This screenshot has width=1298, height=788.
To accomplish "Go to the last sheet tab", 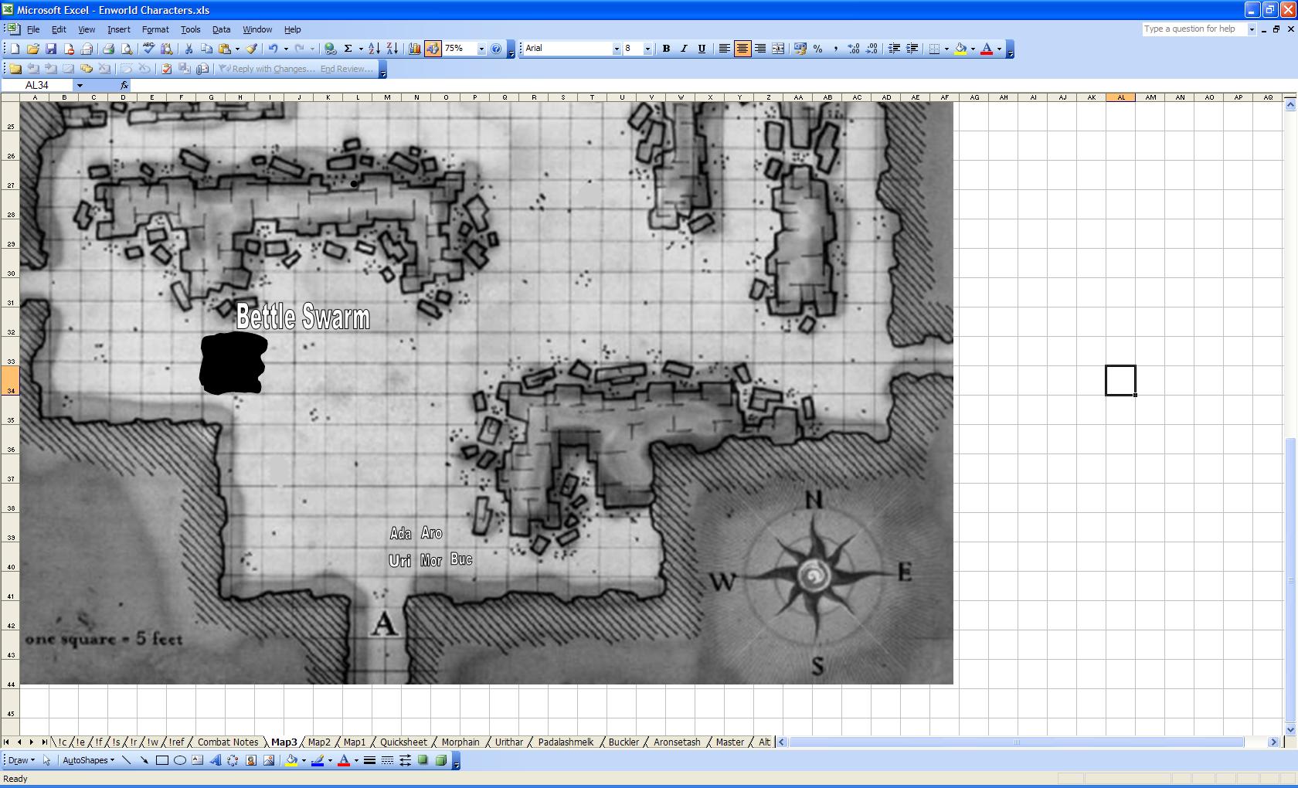I will (44, 742).
